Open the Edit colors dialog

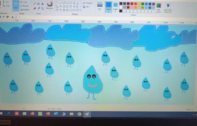[159, 7]
